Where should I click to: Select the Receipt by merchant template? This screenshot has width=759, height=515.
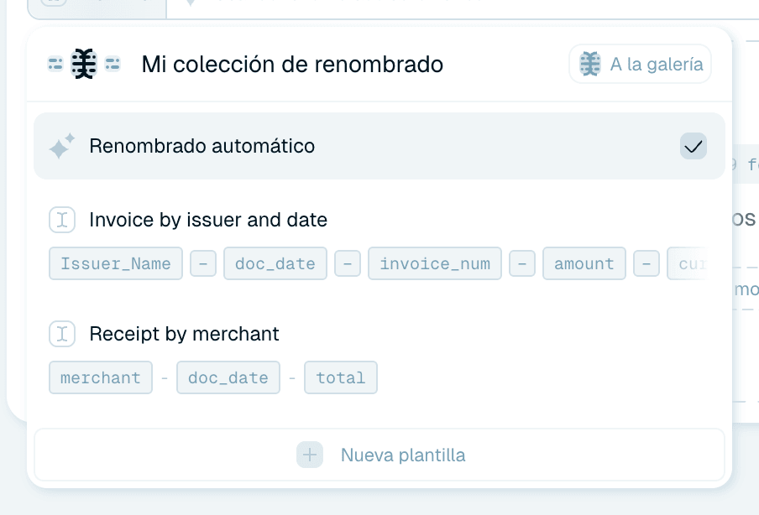(x=185, y=334)
